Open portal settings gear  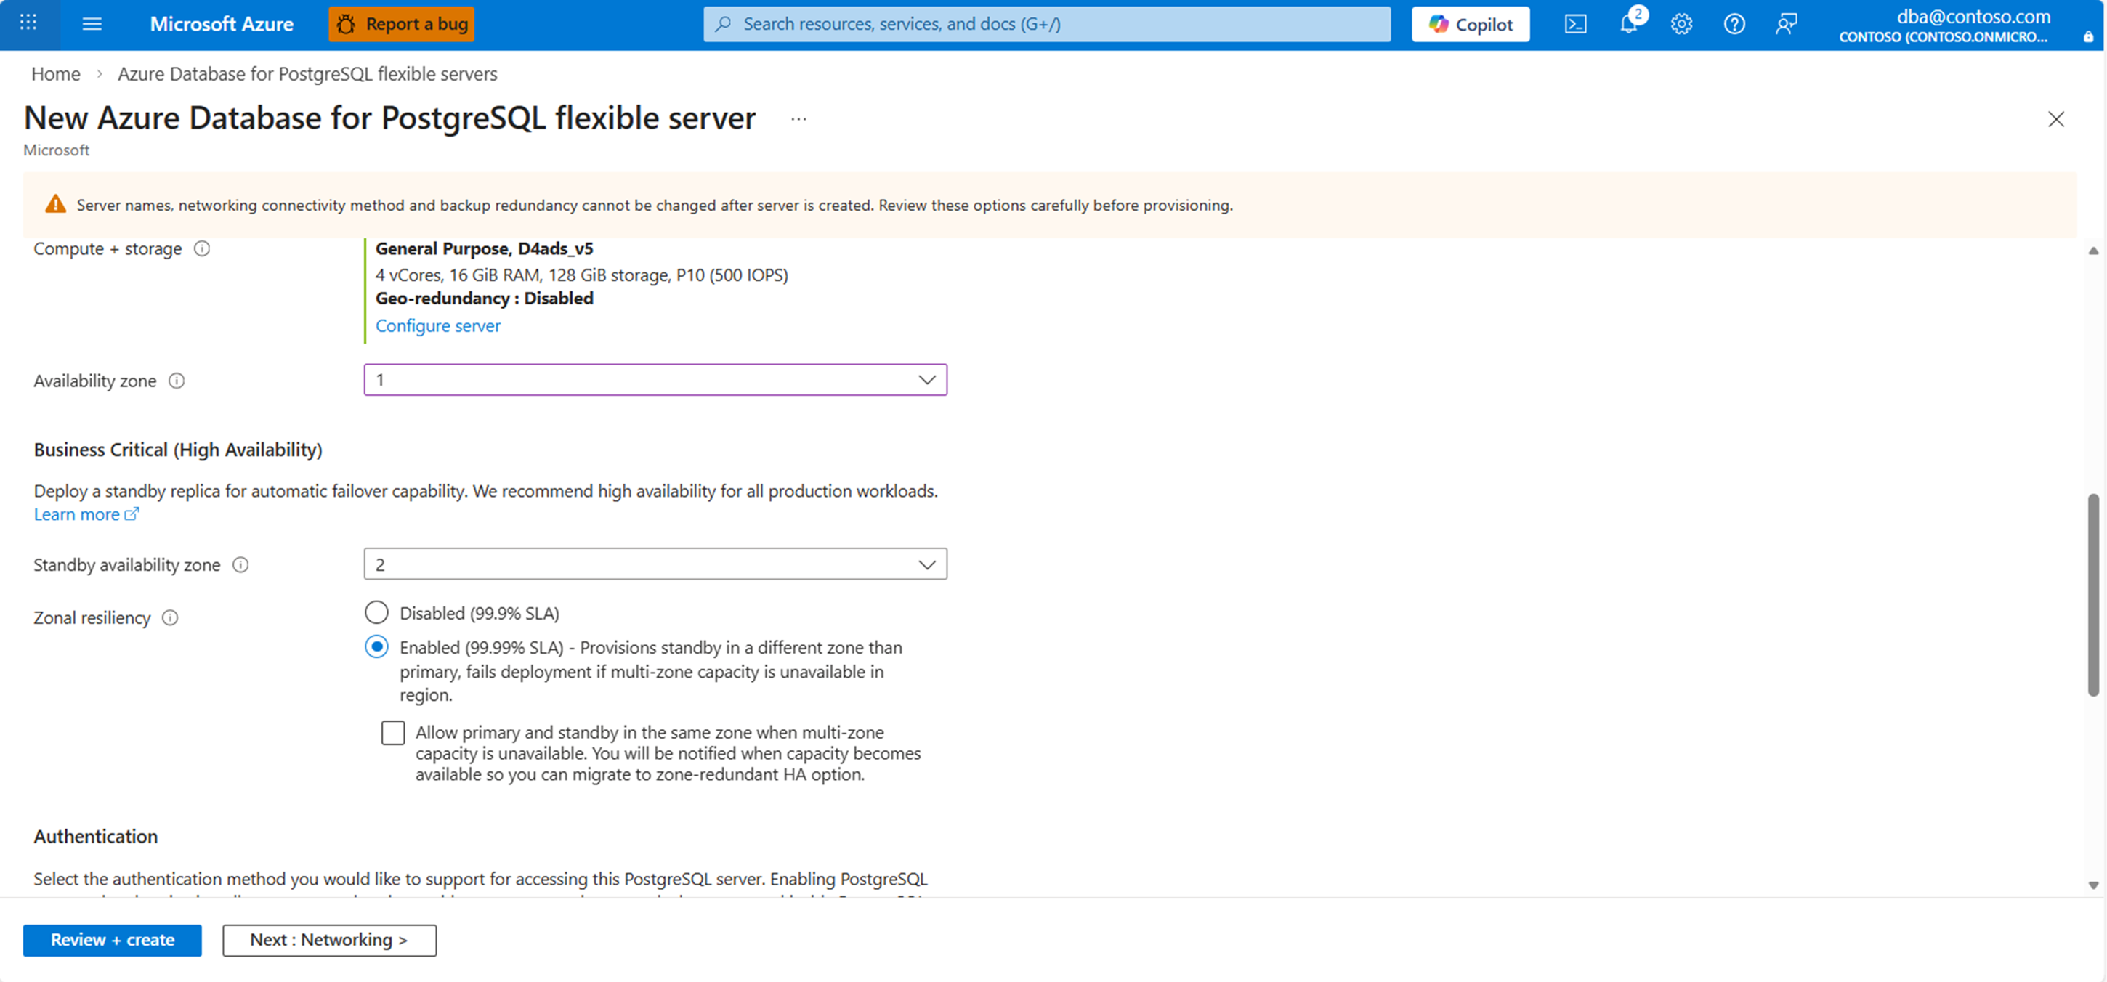(1681, 24)
